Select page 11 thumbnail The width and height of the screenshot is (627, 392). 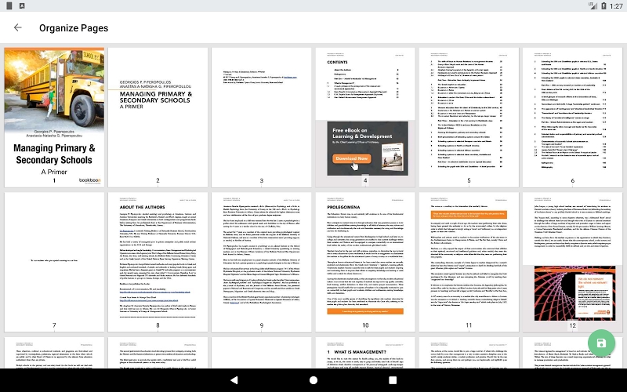point(469,262)
